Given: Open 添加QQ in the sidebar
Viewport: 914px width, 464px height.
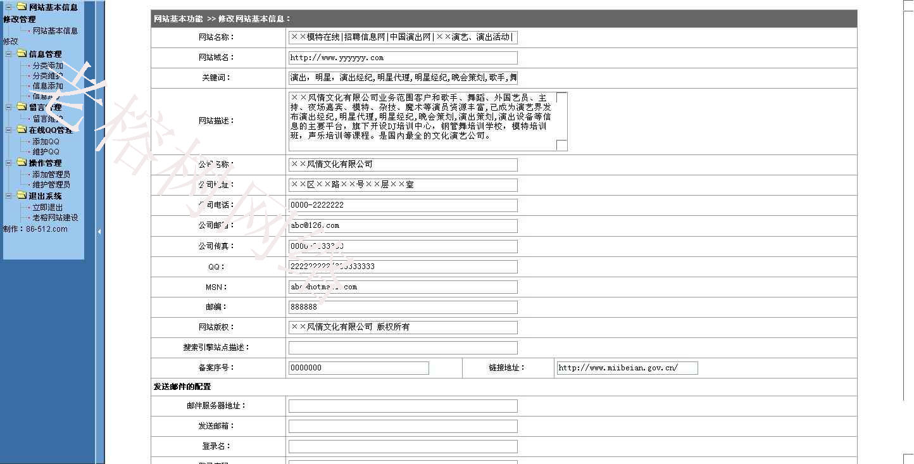Looking at the screenshot, I should point(46,141).
